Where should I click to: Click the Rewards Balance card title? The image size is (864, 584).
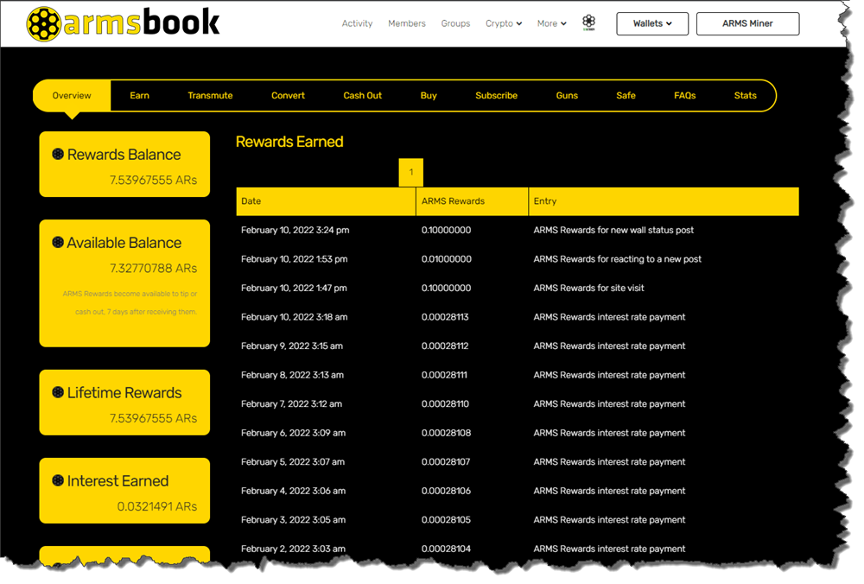point(124,155)
